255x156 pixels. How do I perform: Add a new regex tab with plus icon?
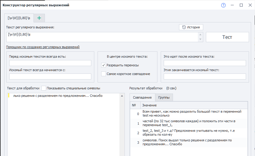pyautogui.click(x=39, y=18)
